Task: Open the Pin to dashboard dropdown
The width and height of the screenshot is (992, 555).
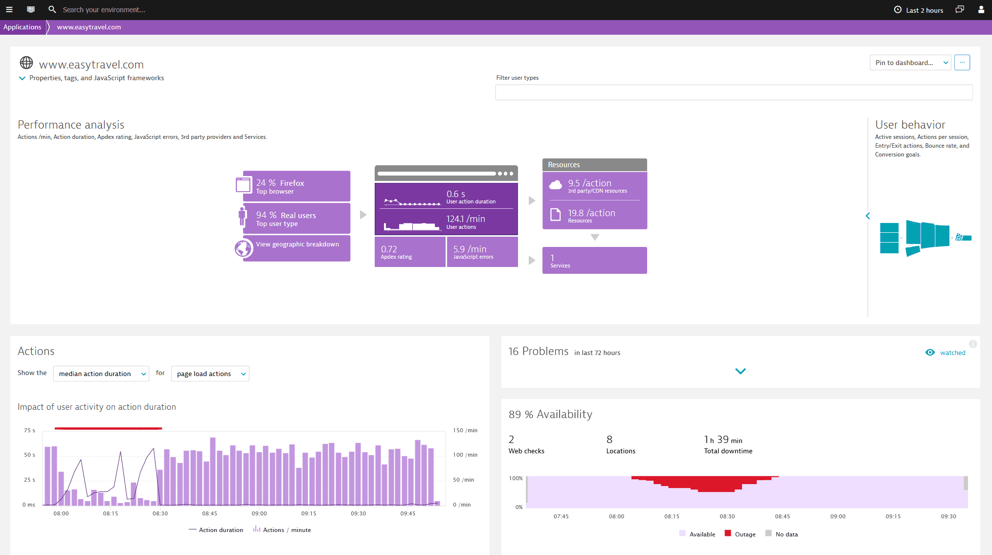Action: 910,63
